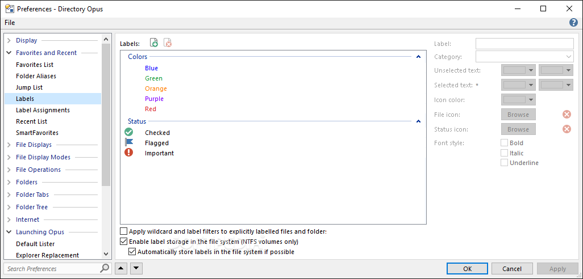Open the SmartFavorites page
583x279 pixels.
pos(37,133)
